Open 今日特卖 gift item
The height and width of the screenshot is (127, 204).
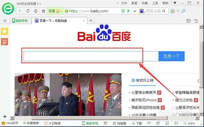(x=52, y=123)
